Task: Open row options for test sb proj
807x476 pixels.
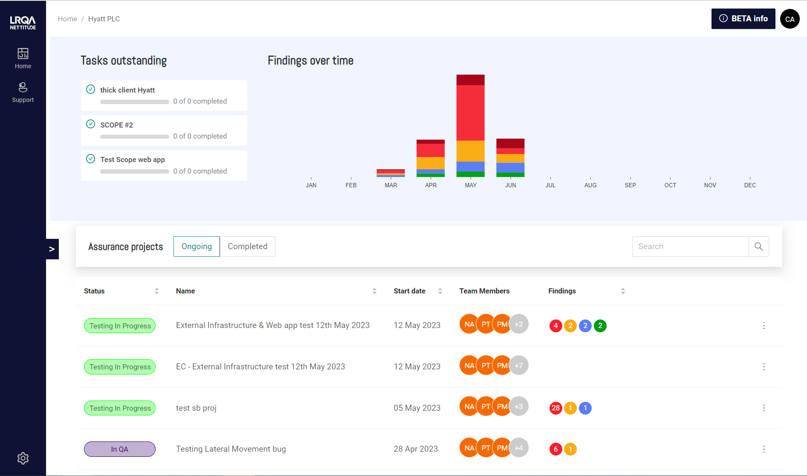Action: coord(764,408)
